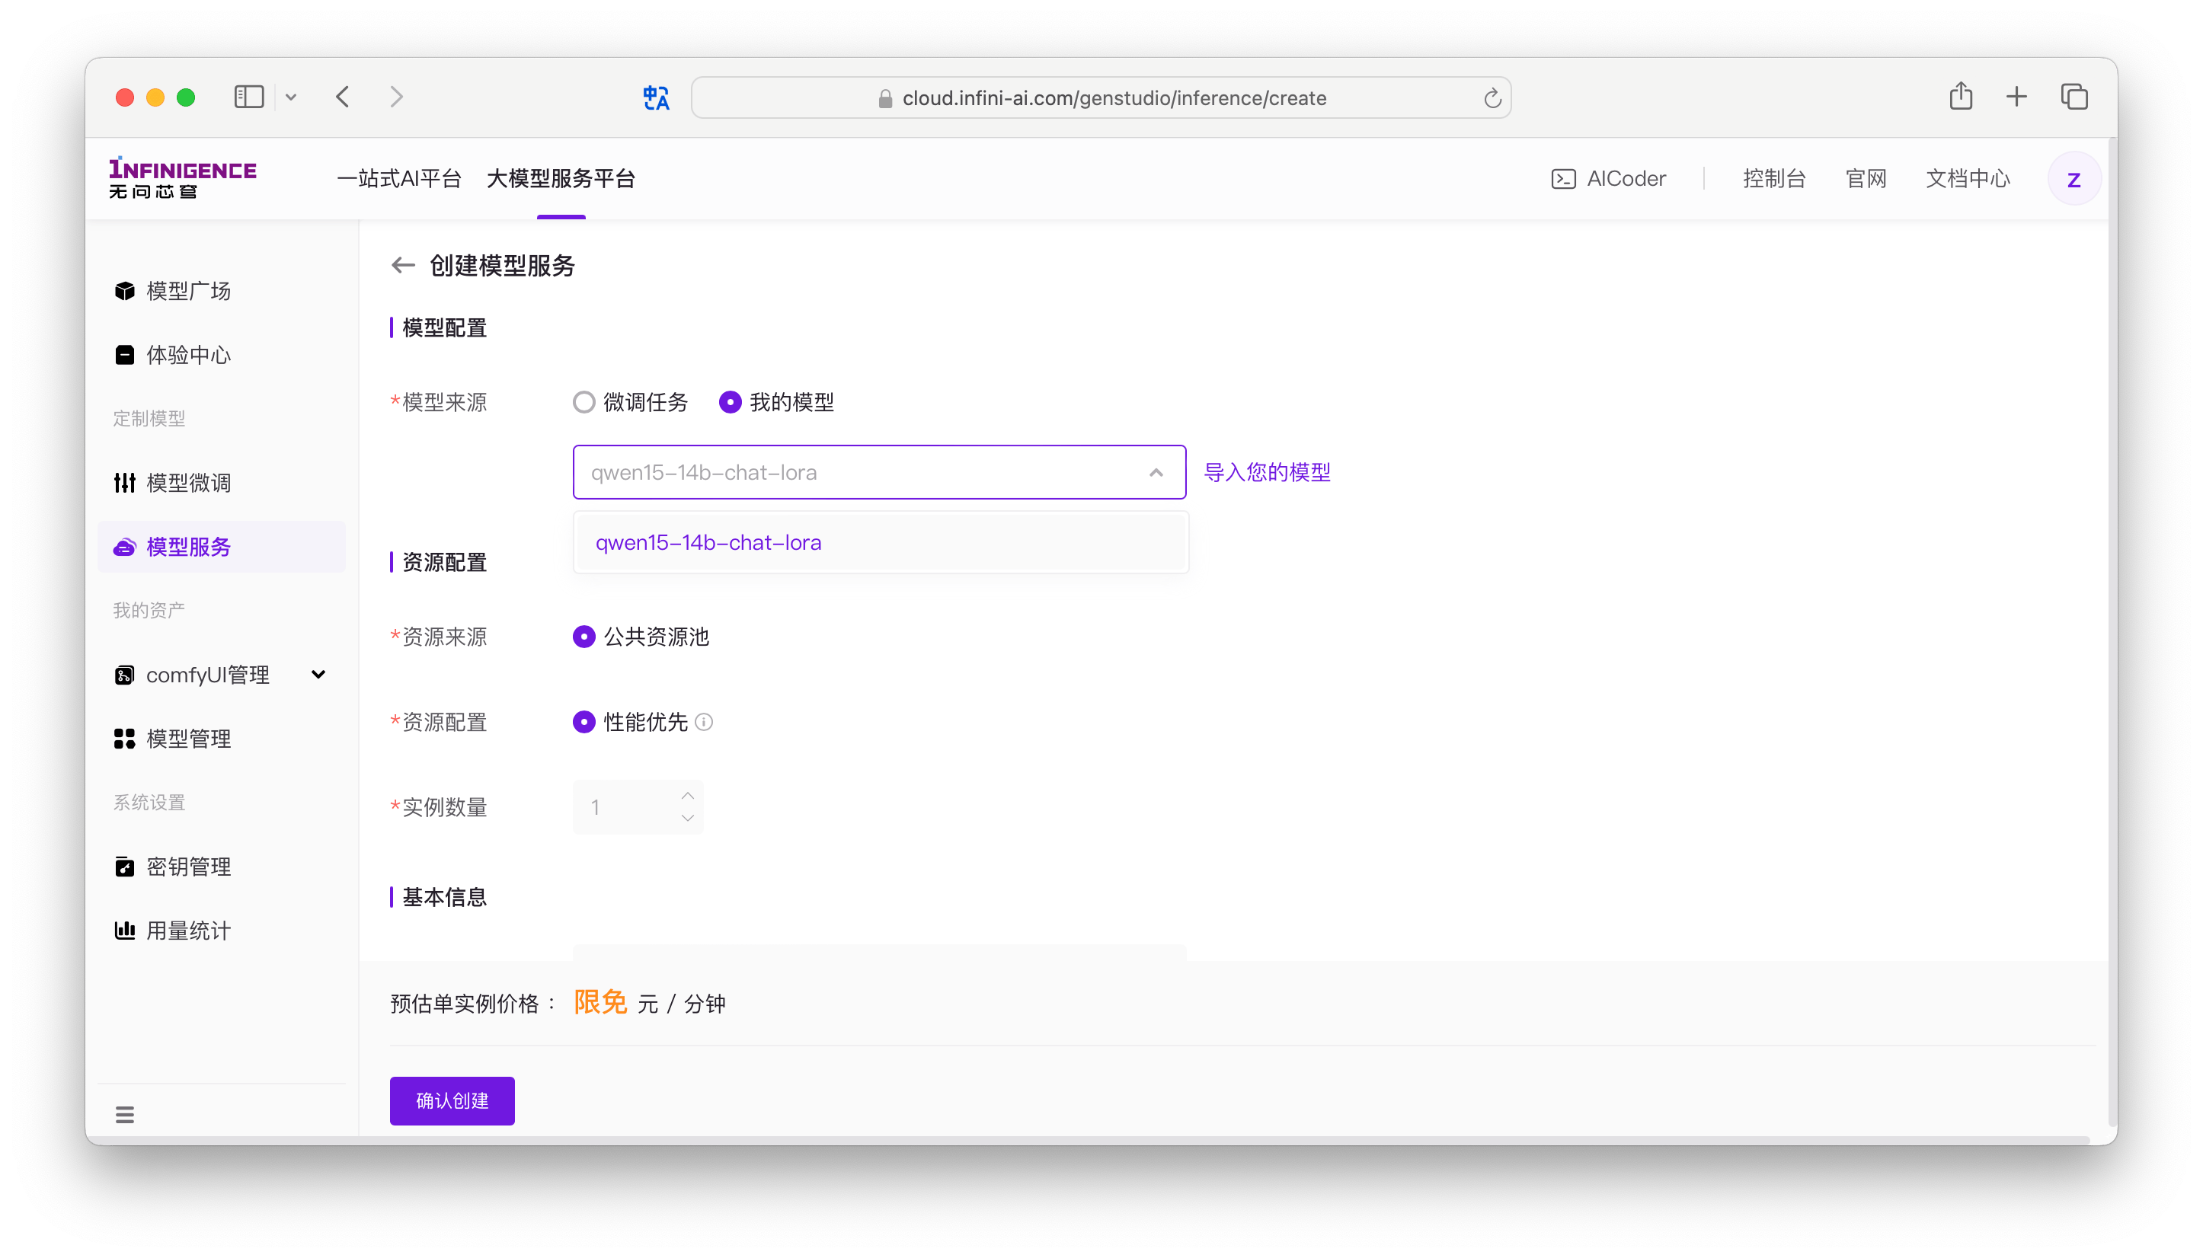Decrease 实例数量 with down arrow
The width and height of the screenshot is (2203, 1258).
coord(687,818)
